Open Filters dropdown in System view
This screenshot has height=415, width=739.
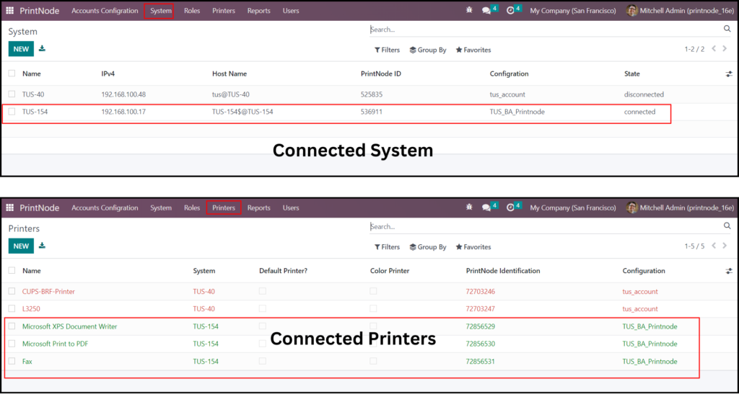[x=387, y=50]
